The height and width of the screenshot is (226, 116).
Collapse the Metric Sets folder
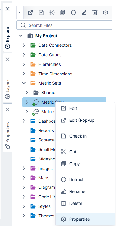[x=24, y=83]
